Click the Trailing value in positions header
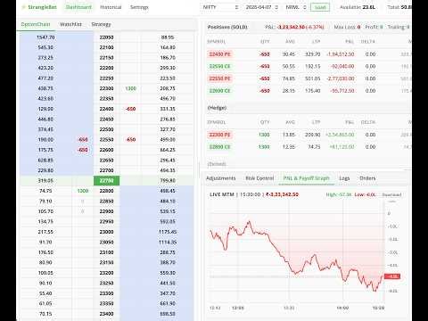 point(408,27)
